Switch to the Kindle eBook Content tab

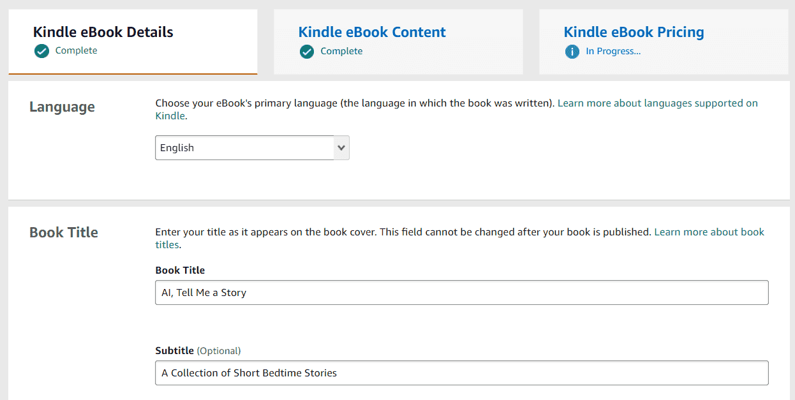(398, 41)
